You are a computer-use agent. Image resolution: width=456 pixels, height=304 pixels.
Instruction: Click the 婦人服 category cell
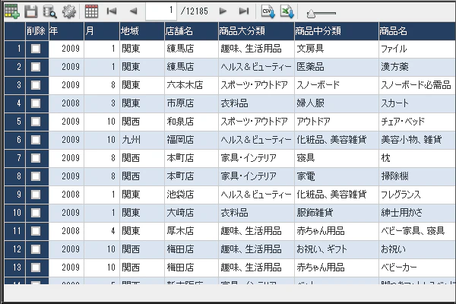click(337, 103)
